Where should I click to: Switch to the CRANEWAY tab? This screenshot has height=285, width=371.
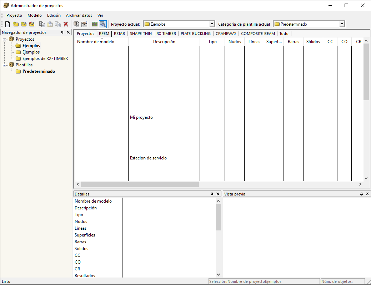click(x=226, y=34)
